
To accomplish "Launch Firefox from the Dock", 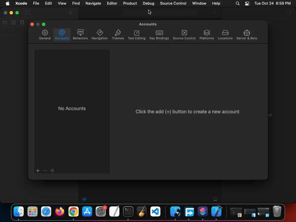I will (60, 211).
